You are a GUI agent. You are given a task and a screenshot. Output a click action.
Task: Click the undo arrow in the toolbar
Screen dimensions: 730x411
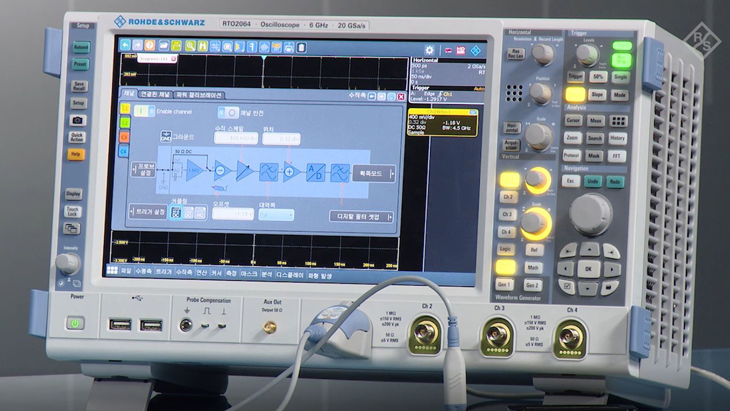tap(125, 45)
